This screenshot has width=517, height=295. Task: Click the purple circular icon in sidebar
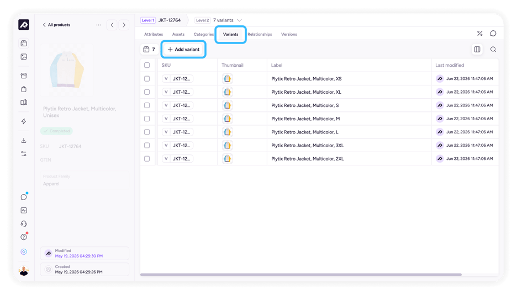(24, 251)
